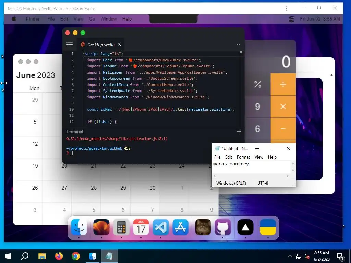
Task: Click line number 10 in editor gutter
Action: pos(71,109)
